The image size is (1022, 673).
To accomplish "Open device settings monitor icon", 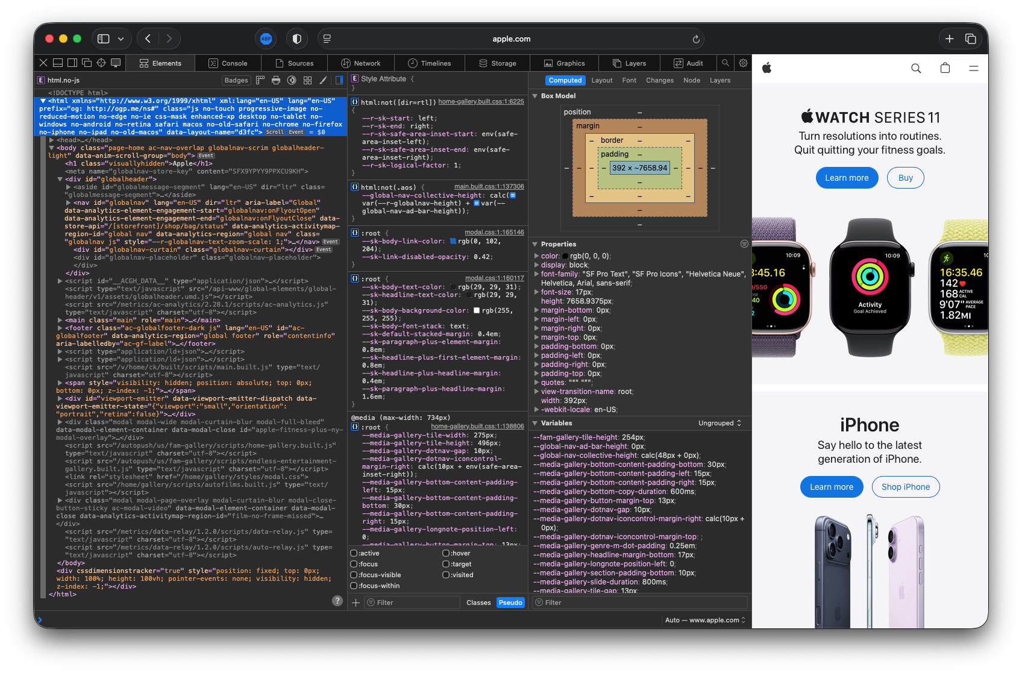I will coord(116,63).
